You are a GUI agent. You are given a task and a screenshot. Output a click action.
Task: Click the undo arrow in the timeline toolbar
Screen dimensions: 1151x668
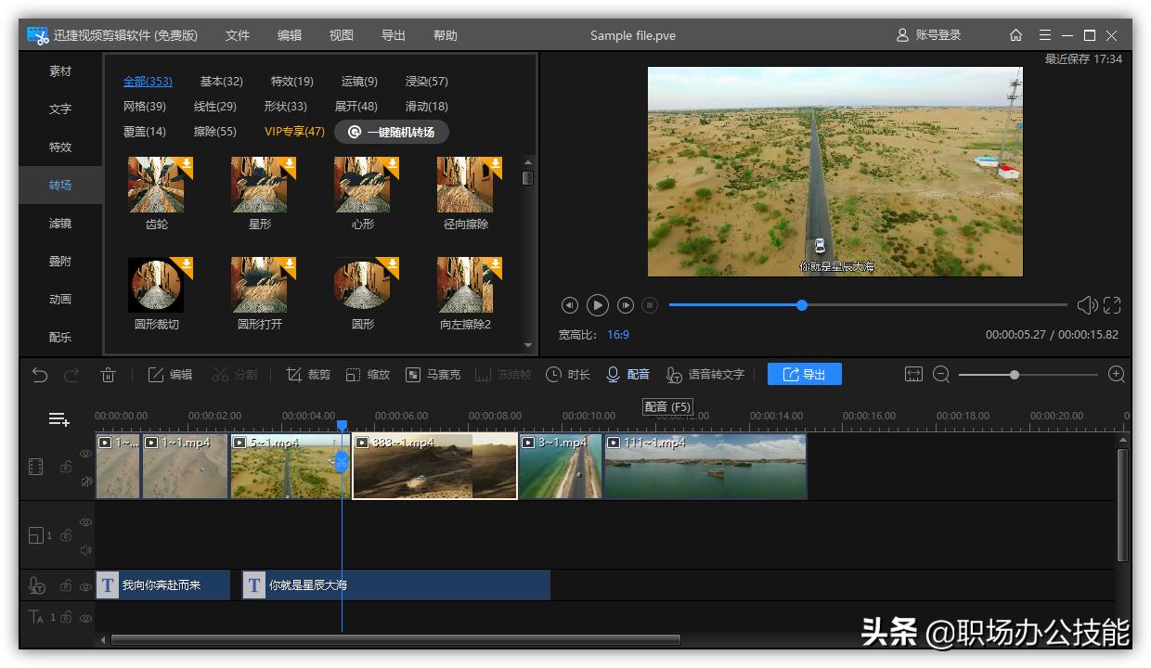tap(40, 375)
